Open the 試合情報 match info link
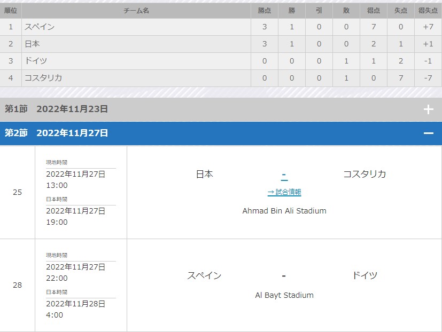442x332 pixels. pos(284,192)
